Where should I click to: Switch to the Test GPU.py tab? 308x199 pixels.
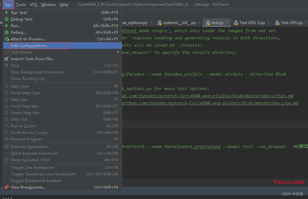point(292,23)
